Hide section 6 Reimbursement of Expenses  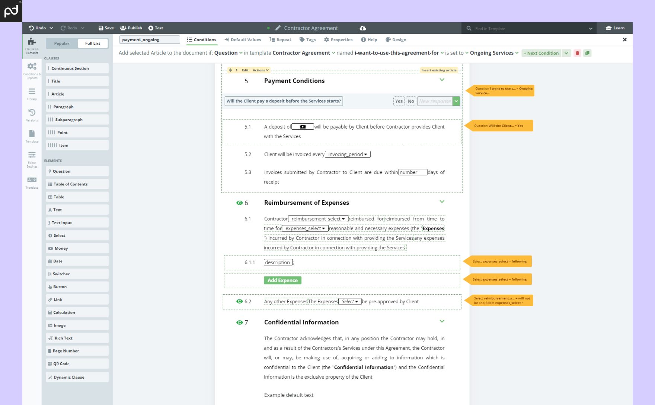239,202
